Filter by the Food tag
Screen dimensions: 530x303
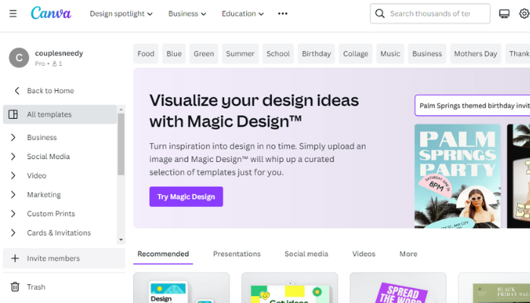pyautogui.click(x=145, y=54)
